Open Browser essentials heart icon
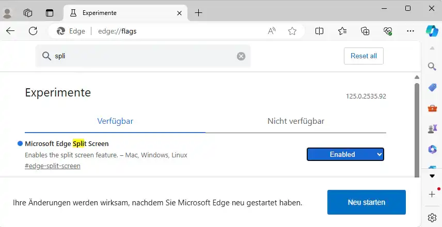The image size is (442, 227). point(388,31)
